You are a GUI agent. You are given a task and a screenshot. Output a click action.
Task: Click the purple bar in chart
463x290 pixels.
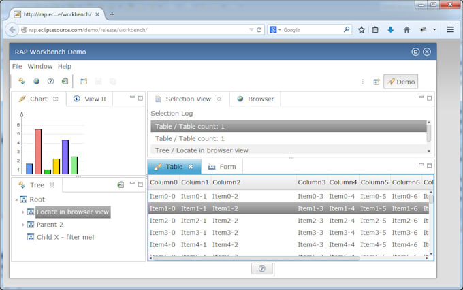pyautogui.click(x=65, y=157)
